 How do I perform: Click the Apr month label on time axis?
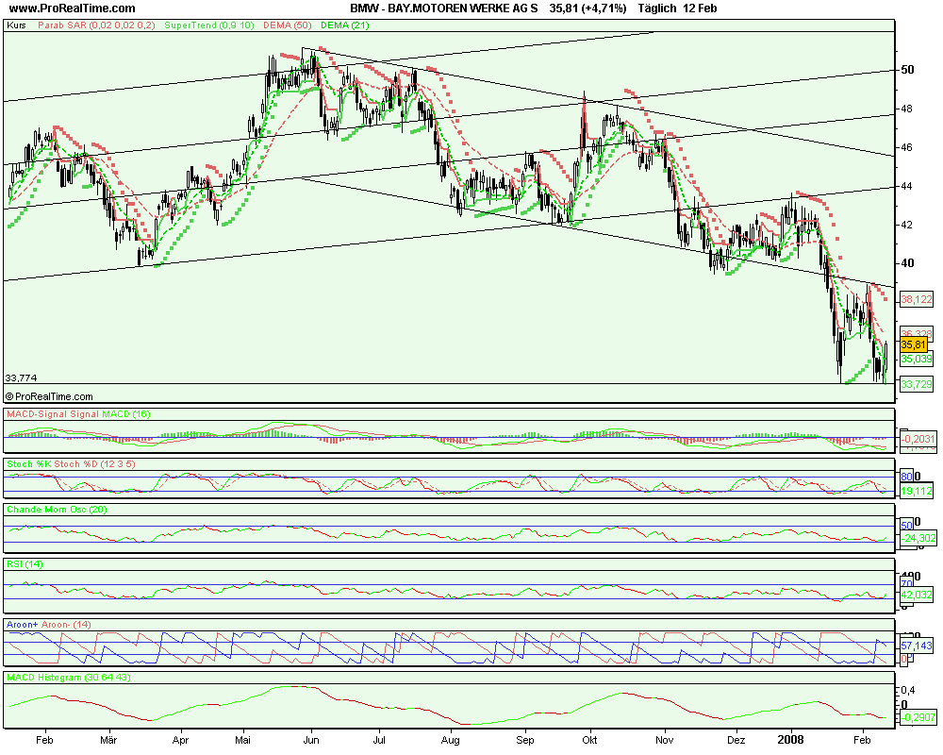[180, 740]
